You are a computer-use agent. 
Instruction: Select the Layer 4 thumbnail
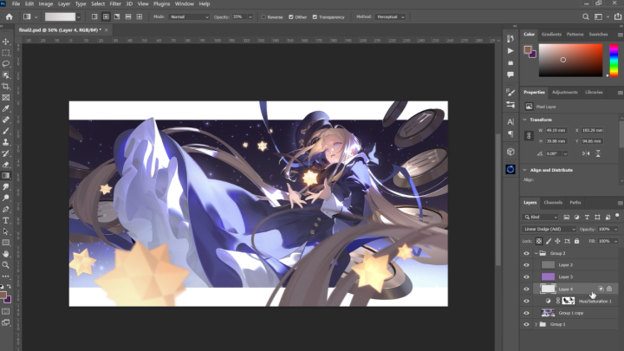click(x=548, y=289)
